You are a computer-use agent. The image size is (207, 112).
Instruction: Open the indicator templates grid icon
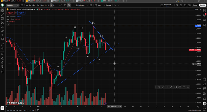click(91, 5)
